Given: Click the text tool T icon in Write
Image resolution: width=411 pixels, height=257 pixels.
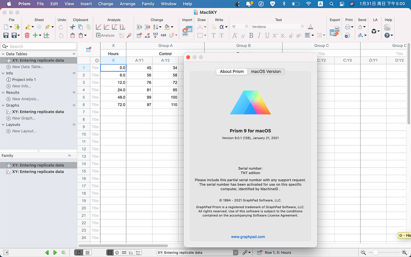Looking at the screenshot, I should tap(213, 35).
